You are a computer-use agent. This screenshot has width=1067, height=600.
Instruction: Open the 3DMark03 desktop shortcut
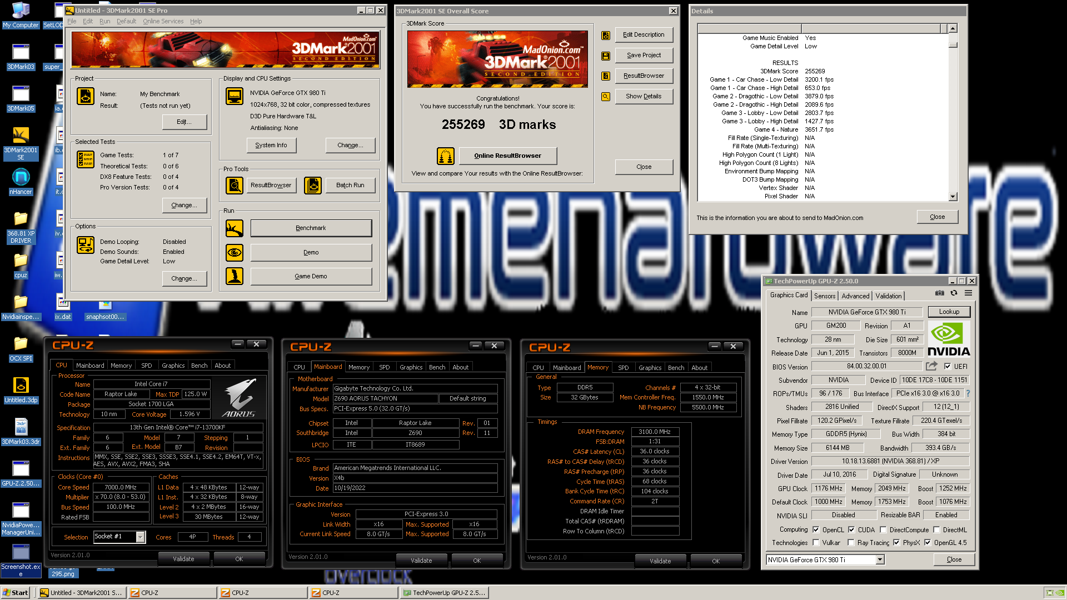coord(21,57)
